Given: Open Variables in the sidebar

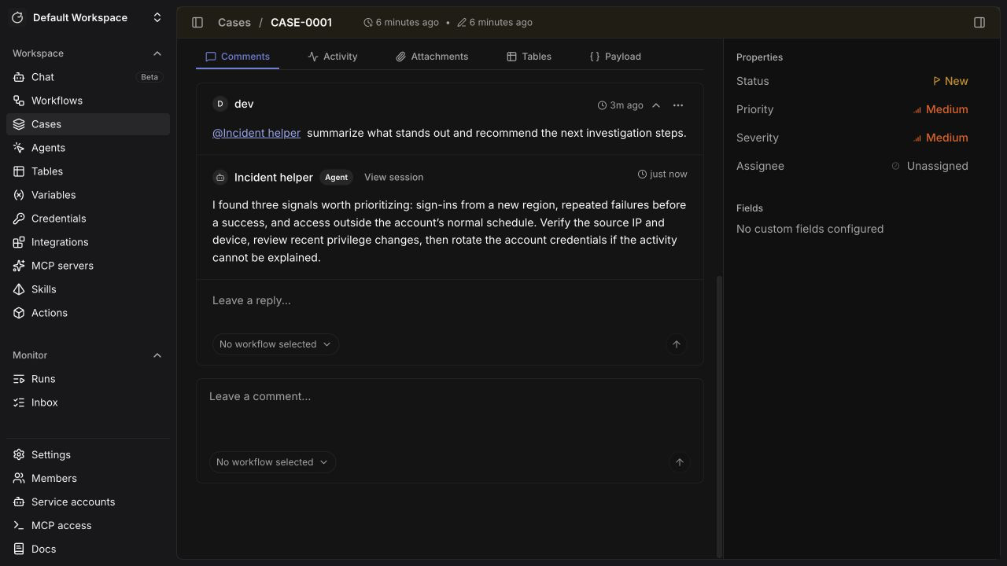Looking at the screenshot, I should click(x=88, y=195).
